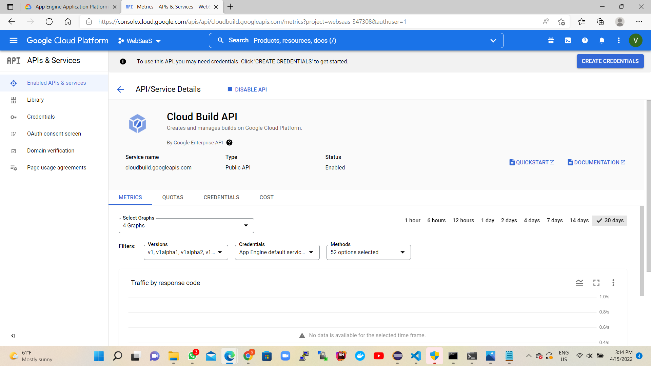651x366 pixels.
Task: Switch to the COST tab
Action: [x=267, y=198]
